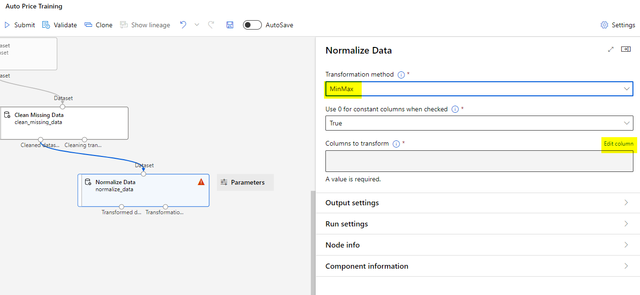The height and width of the screenshot is (295, 640).
Task: Click info icon beside Transformation method
Action: pos(401,75)
